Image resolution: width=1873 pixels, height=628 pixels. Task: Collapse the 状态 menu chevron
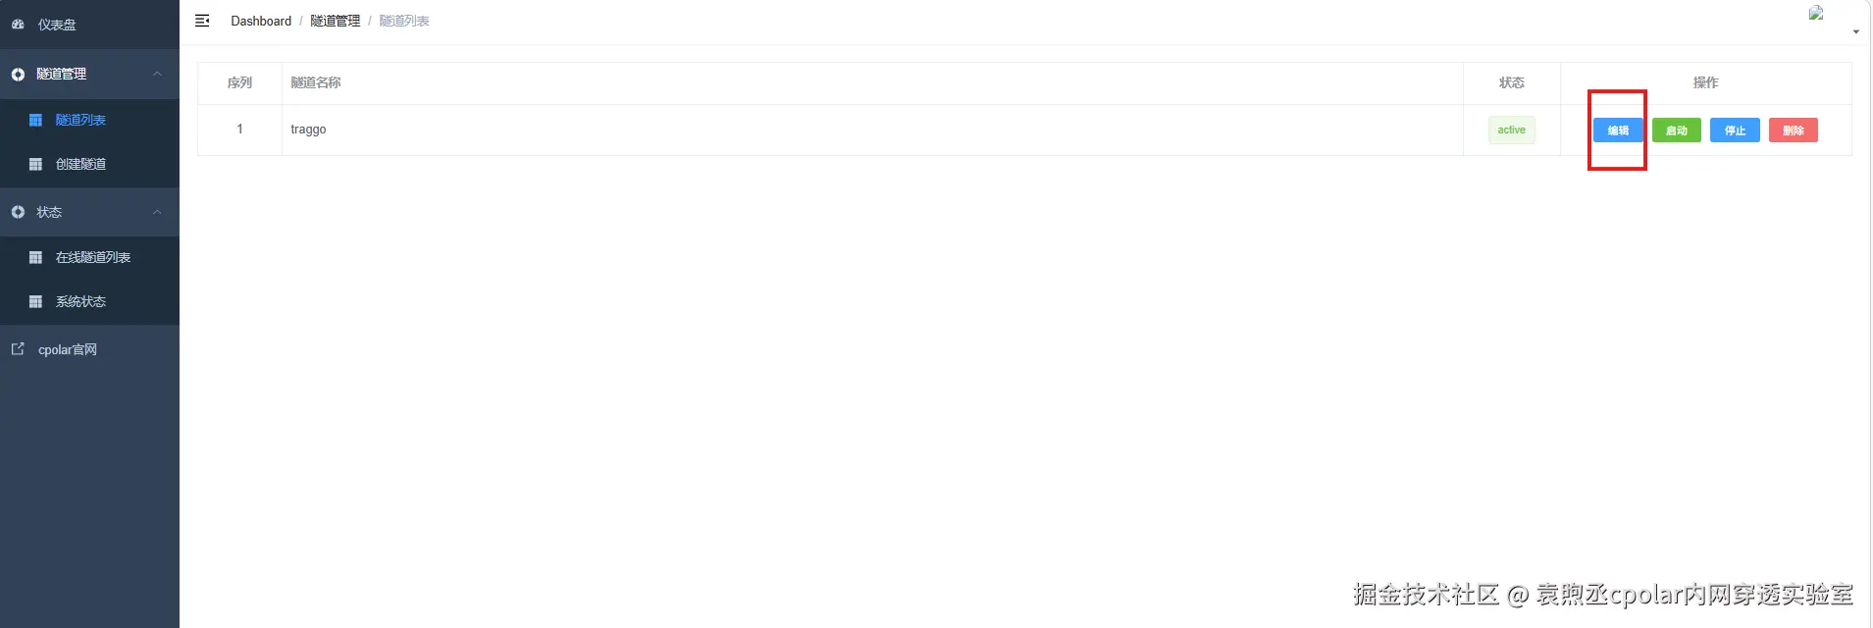pyautogui.click(x=157, y=212)
